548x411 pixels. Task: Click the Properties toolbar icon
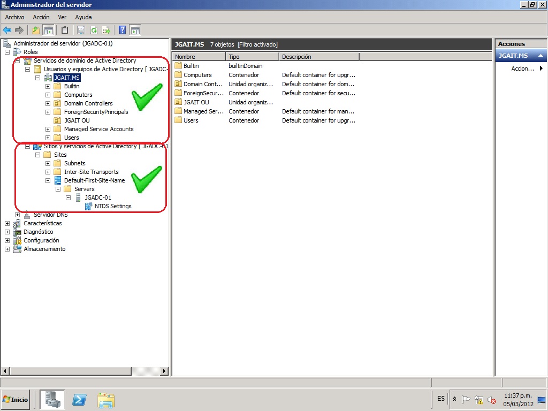(x=81, y=31)
